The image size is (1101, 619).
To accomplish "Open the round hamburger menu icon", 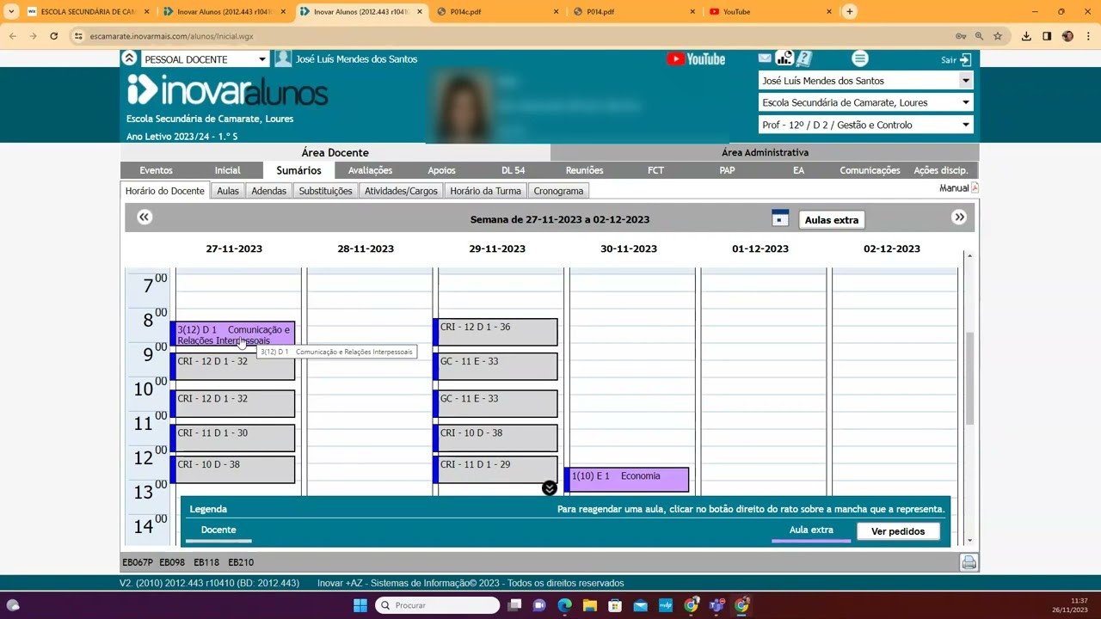I will [x=859, y=58].
